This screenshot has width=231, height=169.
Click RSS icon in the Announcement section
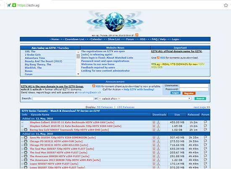pos(94,86)
